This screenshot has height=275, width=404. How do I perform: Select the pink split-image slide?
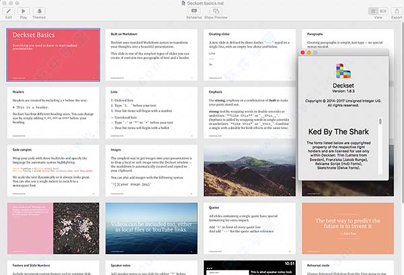[x=53, y=229]
